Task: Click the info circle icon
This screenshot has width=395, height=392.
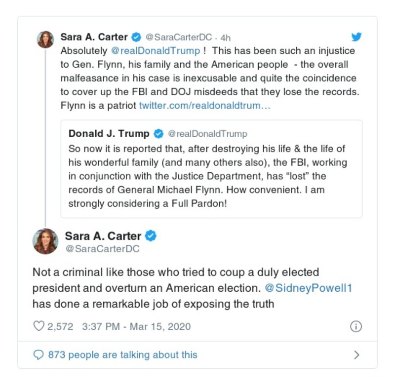Action: point(356,326)
